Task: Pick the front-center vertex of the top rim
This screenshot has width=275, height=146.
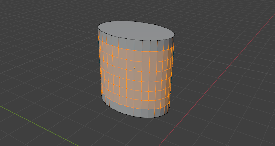Action: [142, 40]
